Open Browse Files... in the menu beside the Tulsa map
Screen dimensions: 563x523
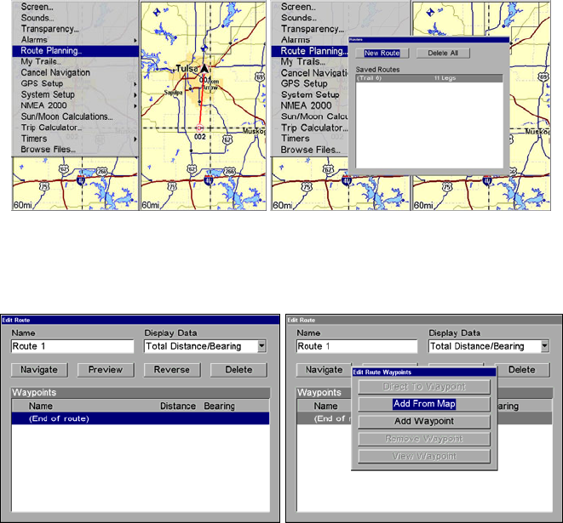click(48, 150)
